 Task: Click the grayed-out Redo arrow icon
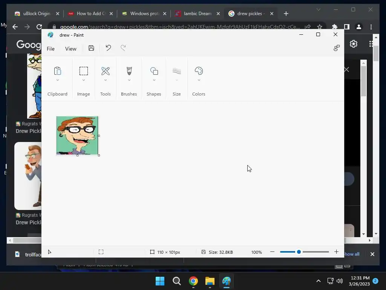point(123,48)
